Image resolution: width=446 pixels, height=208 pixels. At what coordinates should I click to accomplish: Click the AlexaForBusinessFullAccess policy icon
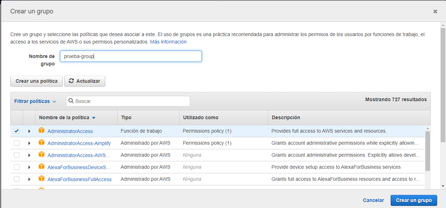pyautogui.click(x=42, y=179)
